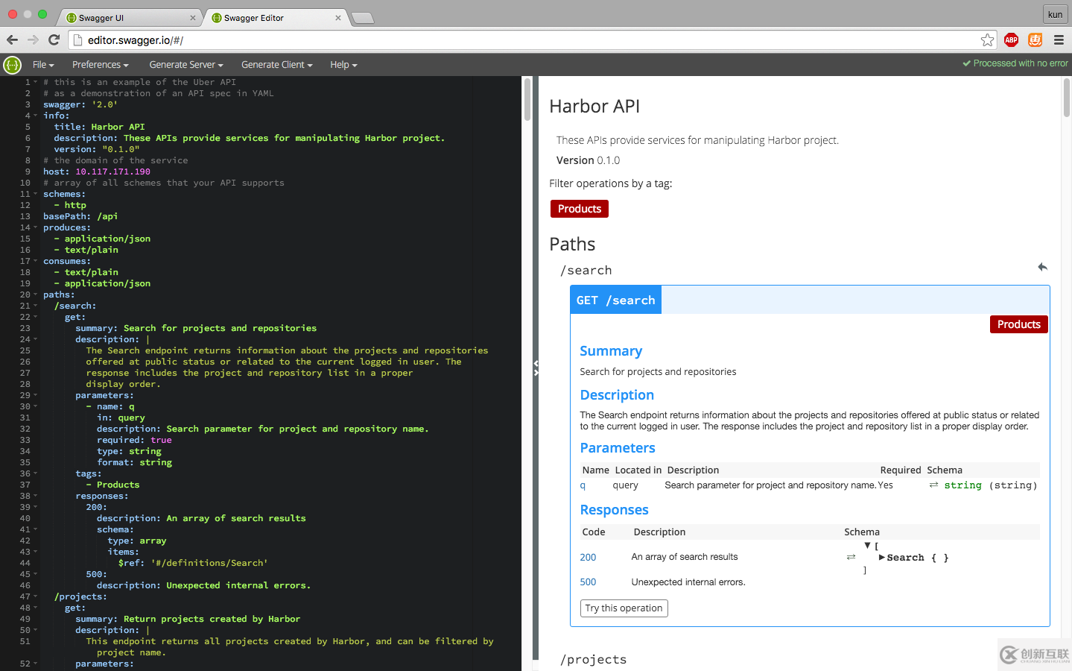
Task: Click the browser forward arrow
Action: (33, 40)
